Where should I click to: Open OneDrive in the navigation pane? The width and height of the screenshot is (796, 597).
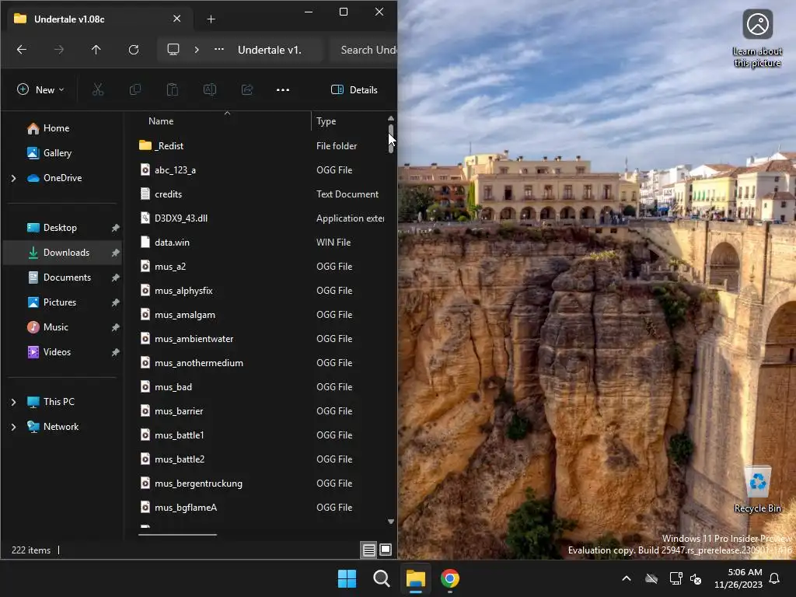click(x=62, y=178)
